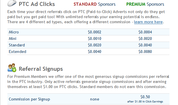Click the mouse icon beside PTC Ad Clicks
This screenshot has width=178, height=105.
(x=12, y=3)
